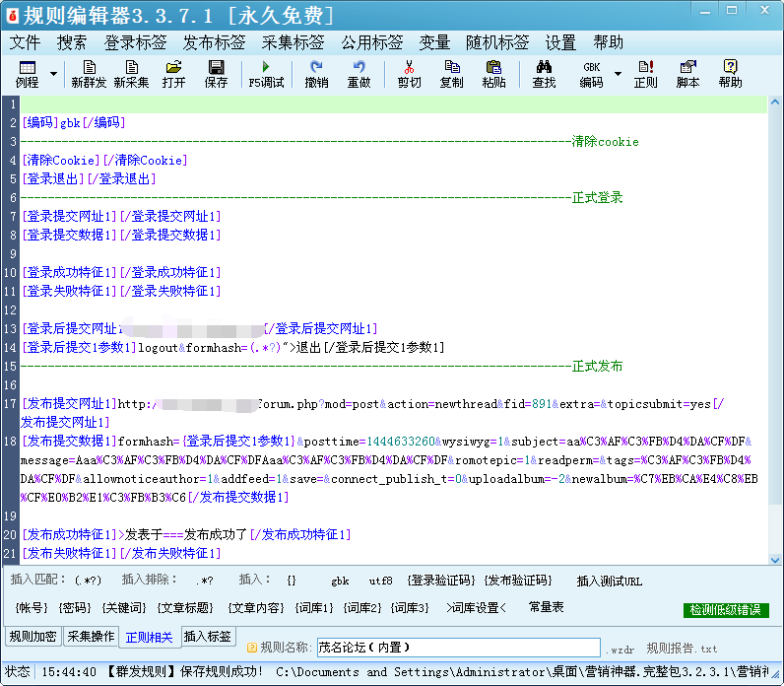Viewport: 784px width, 686px height.
Task: Open the 例程 examples toolbar icon
Action: click(27, 74)
